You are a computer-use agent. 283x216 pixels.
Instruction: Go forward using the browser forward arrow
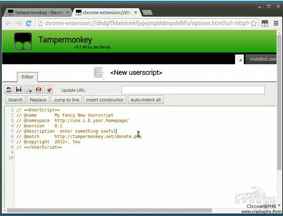(x=18, y=23)
